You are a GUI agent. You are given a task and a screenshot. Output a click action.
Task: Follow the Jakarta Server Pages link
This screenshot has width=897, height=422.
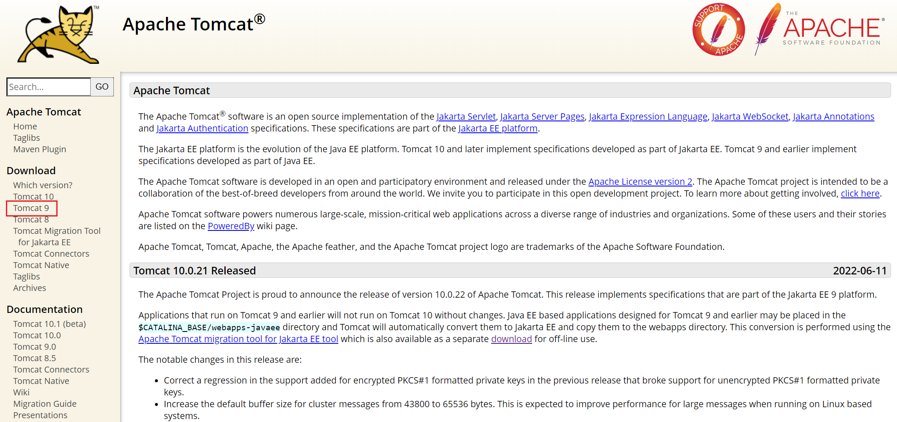(x=542, y=117)
